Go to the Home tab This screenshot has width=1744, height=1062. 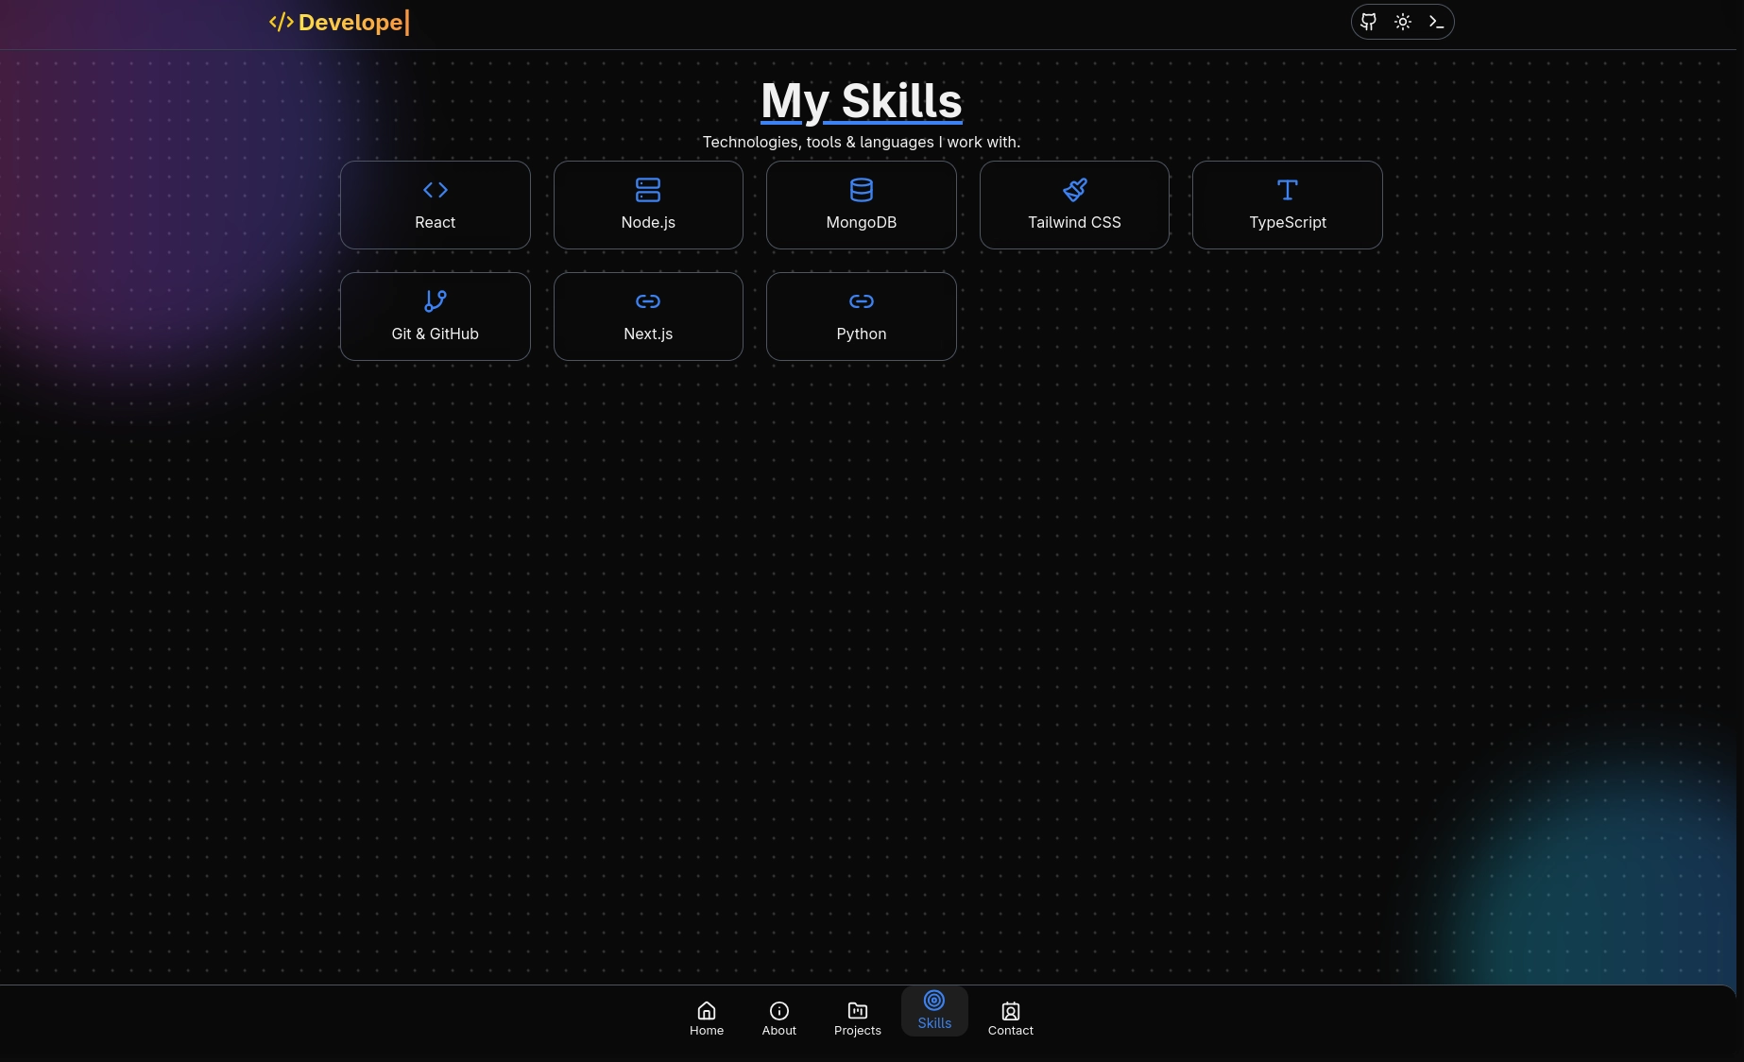tap(707, 1019)
